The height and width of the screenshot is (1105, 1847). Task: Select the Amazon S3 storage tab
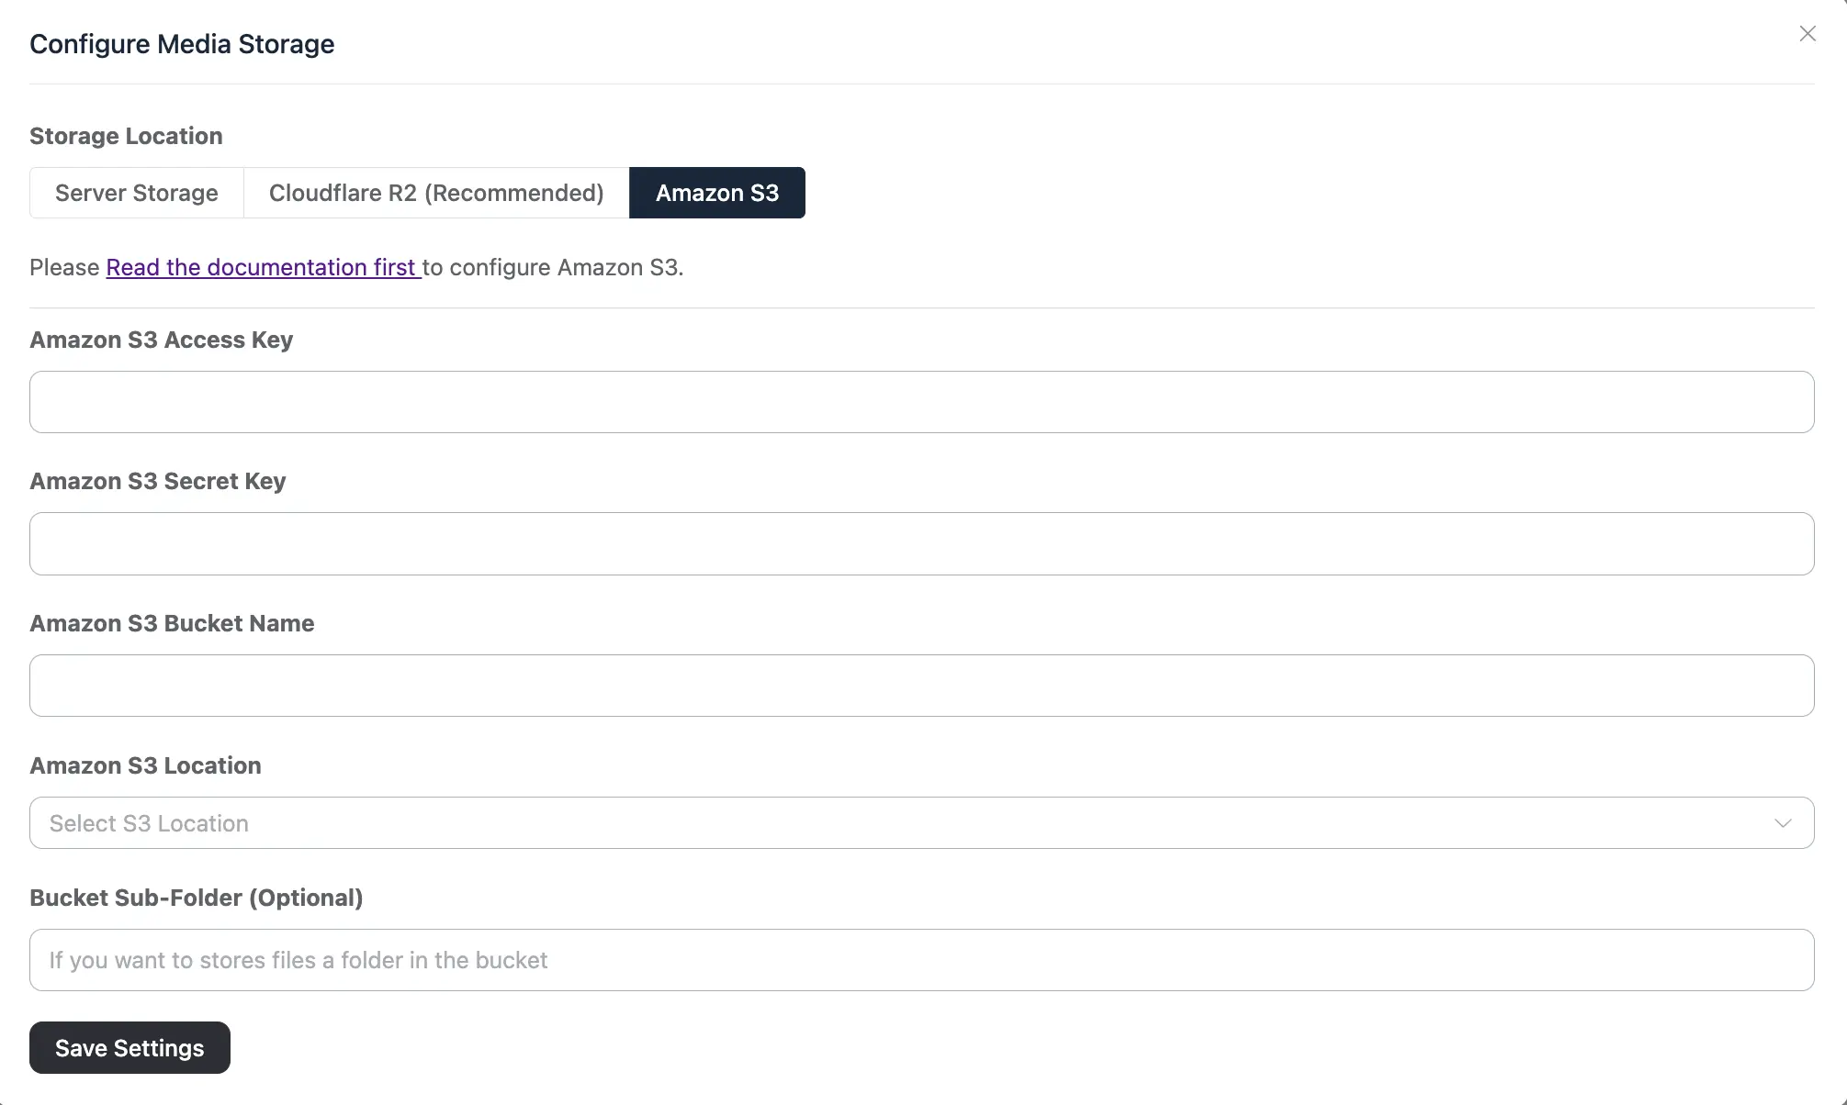(717, 193)
